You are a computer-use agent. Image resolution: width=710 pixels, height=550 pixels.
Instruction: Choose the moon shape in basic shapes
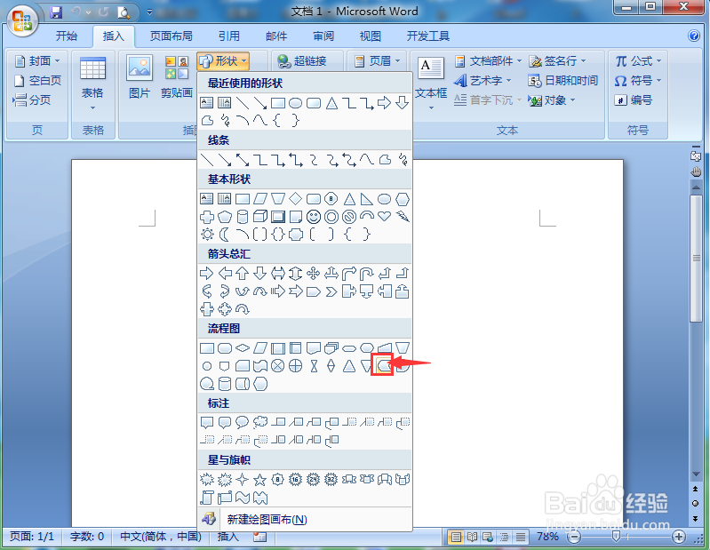tap(225, 235)
